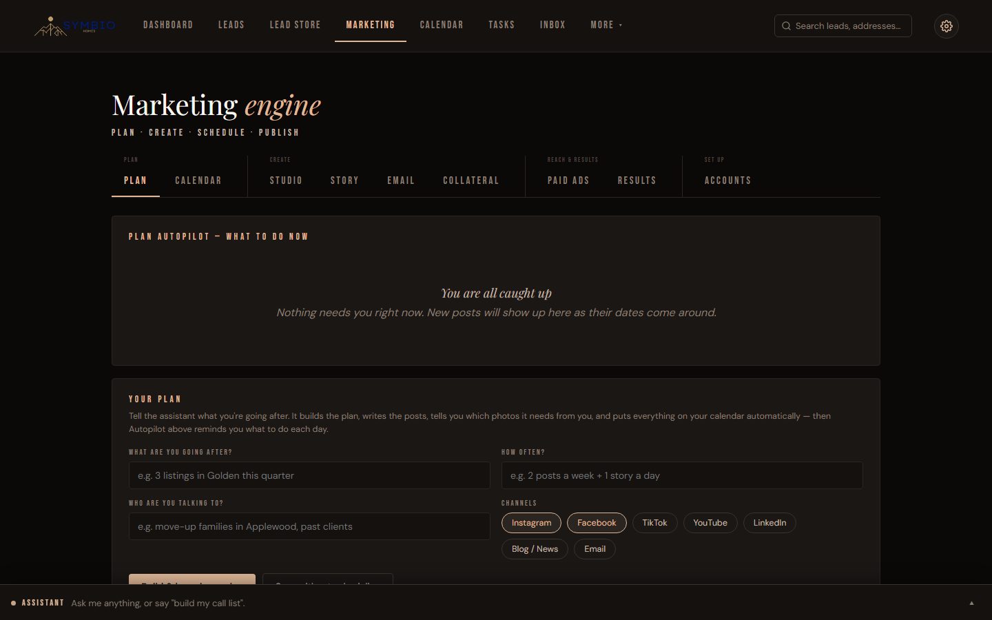Select the Marketing nav item

tap(371, 25)
